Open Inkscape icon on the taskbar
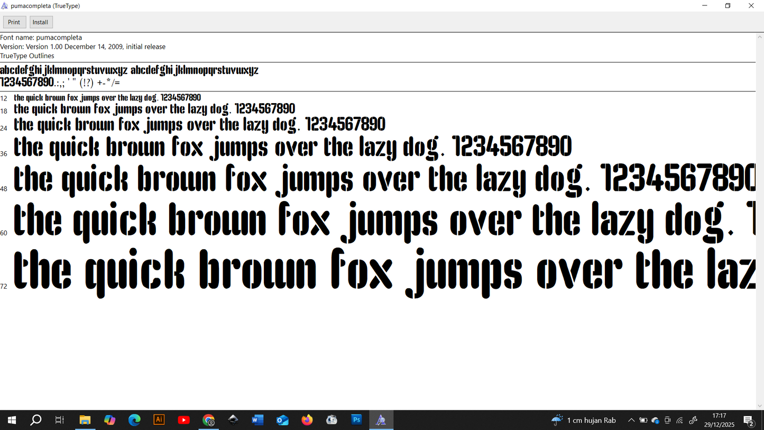764x430 pixels. 233,420
